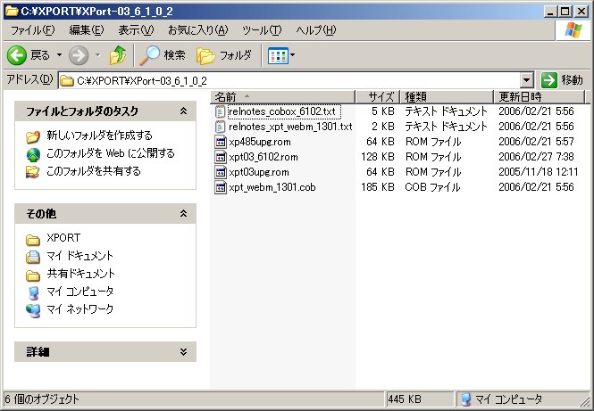Screen dimensions: 594x411
Task: Click folder icon in address bar
Action: [67, 80]
